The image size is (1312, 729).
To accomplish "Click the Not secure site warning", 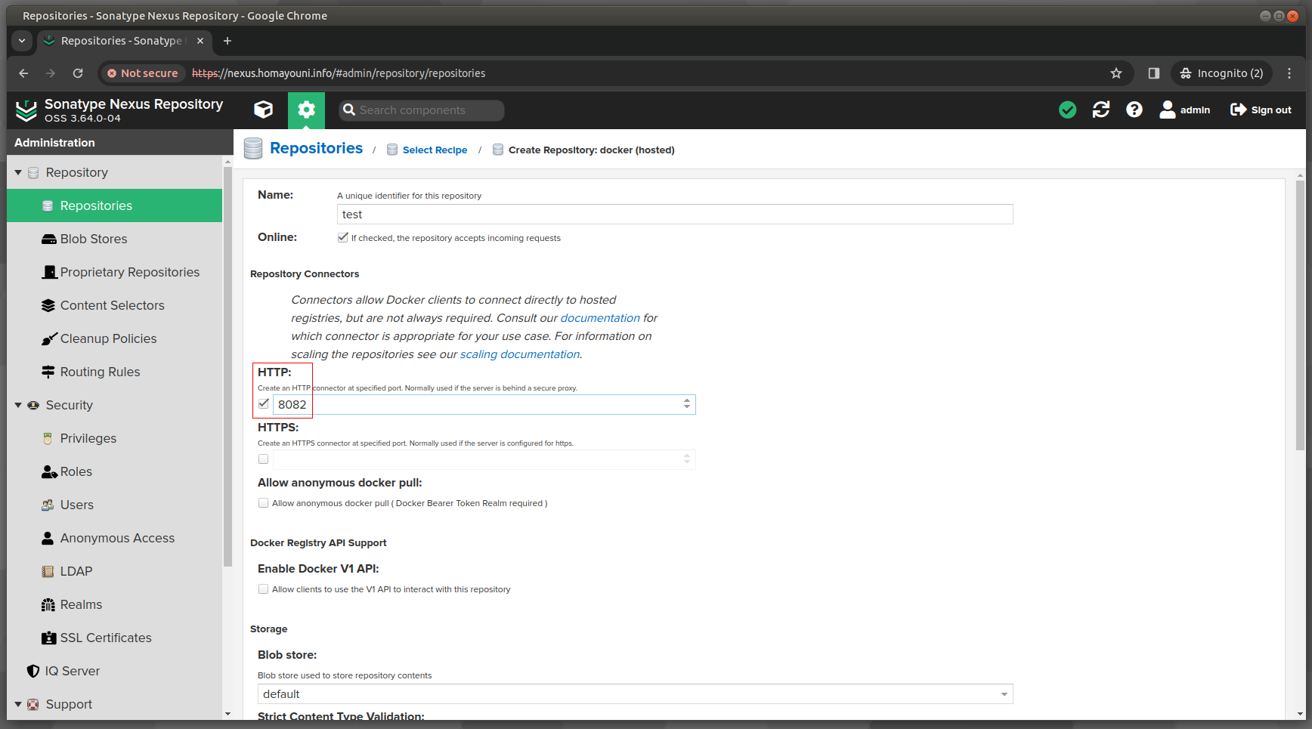I will pyautogui.click(x=143, y=73).
